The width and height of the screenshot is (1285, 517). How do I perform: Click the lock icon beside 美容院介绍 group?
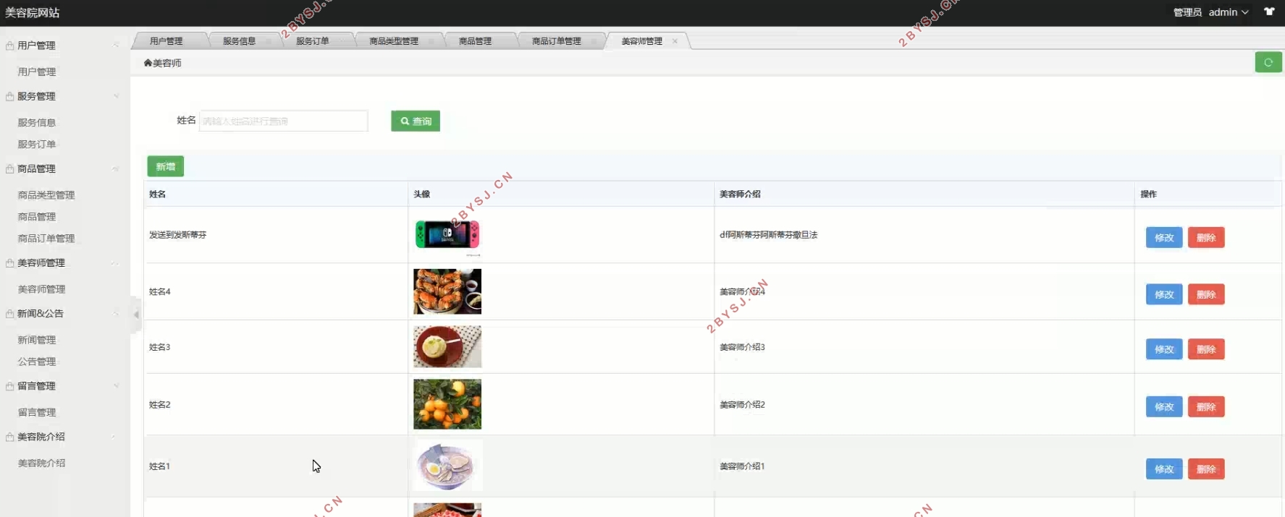[x=9, y=436]
